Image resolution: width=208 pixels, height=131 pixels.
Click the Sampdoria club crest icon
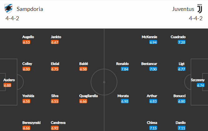(8, 9)
